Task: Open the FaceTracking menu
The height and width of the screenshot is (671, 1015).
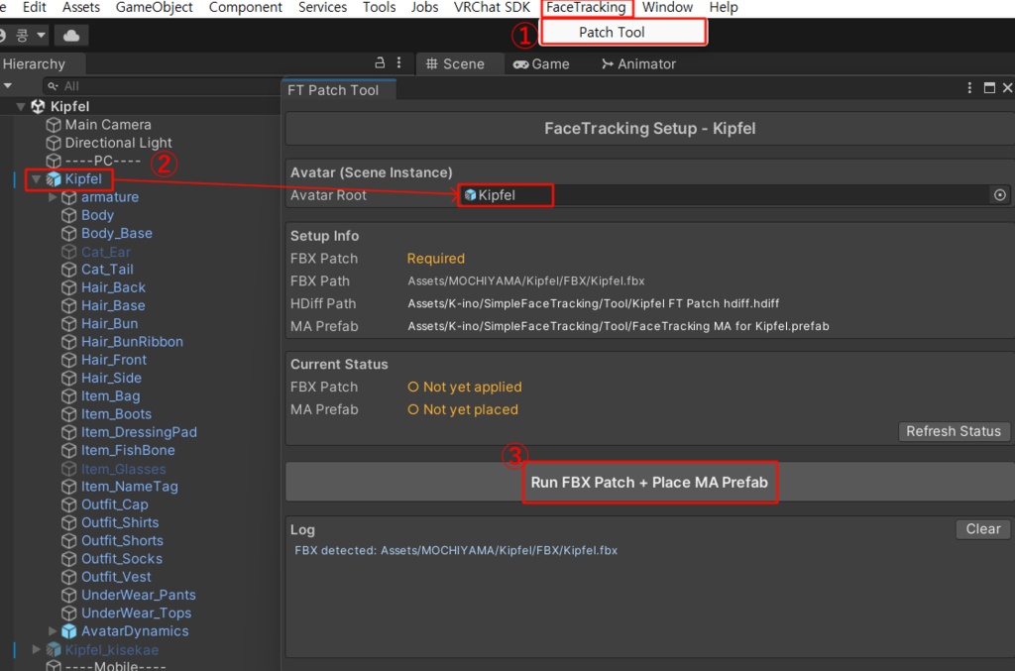Action: tap(586, 7)
